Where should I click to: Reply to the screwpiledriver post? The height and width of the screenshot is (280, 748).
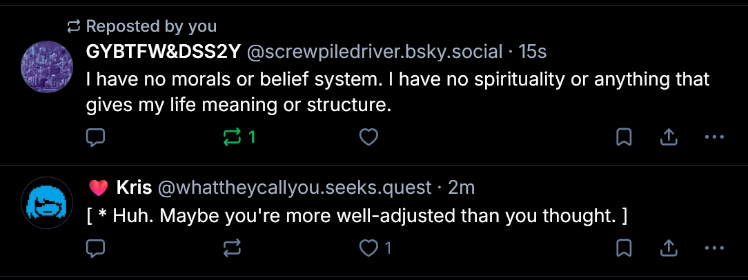(x=95, y=137)
